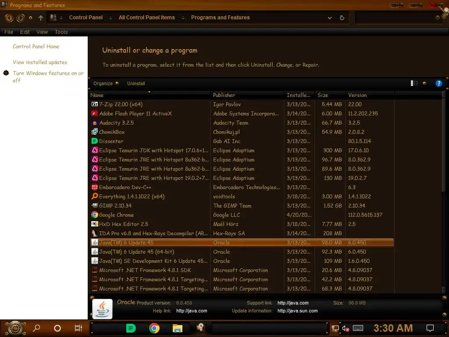
Task: Open the java.com help link
Action: pos(192,311)
